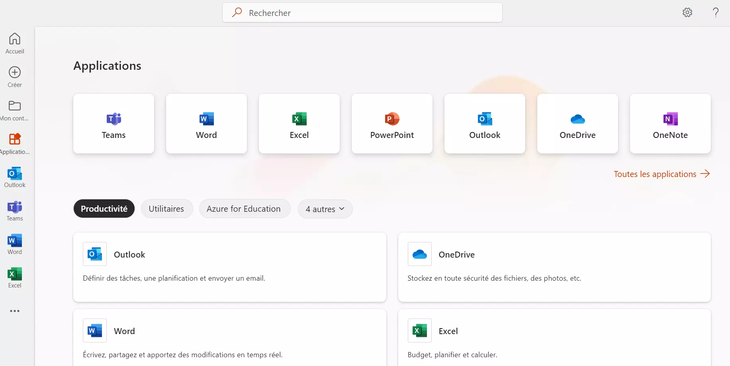Viewport: 730px width, 366px height.
Task: Click the Outlook card title
Action: point(129,254)
